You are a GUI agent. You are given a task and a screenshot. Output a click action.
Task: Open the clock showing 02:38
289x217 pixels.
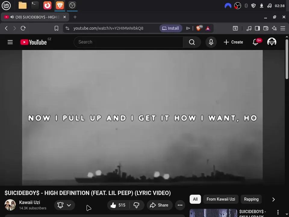pos(280,6)
